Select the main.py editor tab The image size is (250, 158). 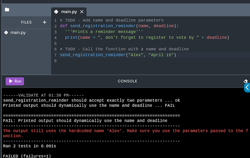(69, 12)
